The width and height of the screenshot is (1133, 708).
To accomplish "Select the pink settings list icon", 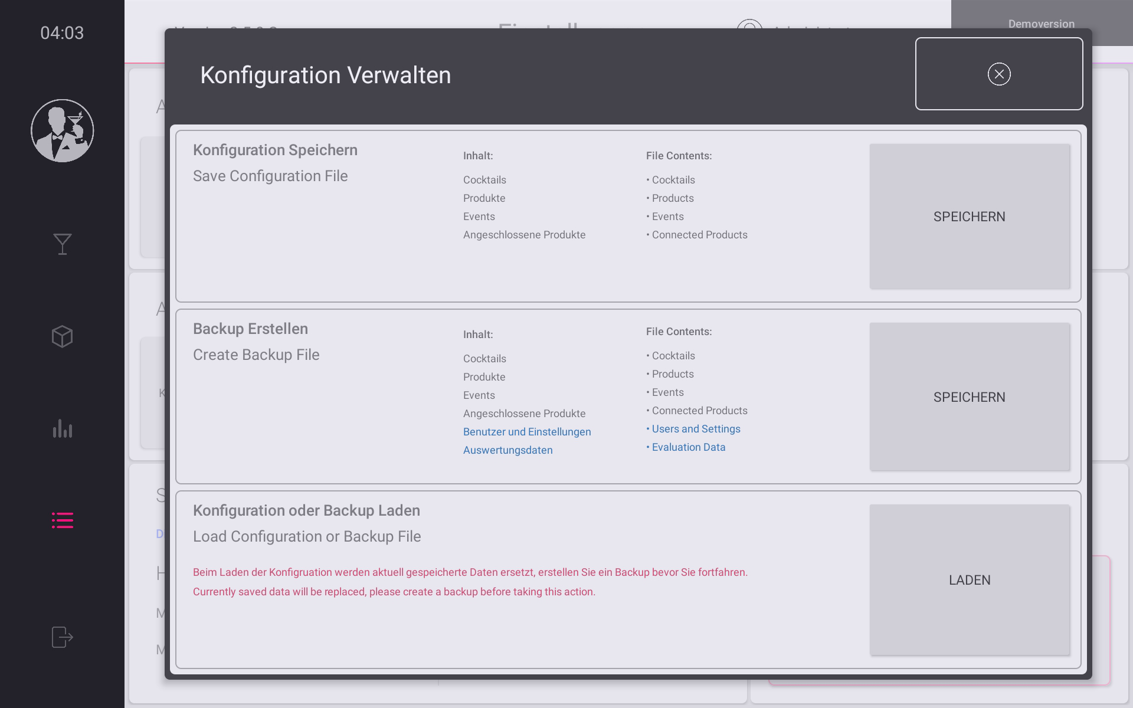I will [62, 520].
